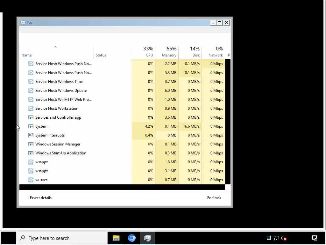Viewport: 326px width, 245px height.
Task: Click the 3.6 MB memory value
Action: click(x=171, y=117)
